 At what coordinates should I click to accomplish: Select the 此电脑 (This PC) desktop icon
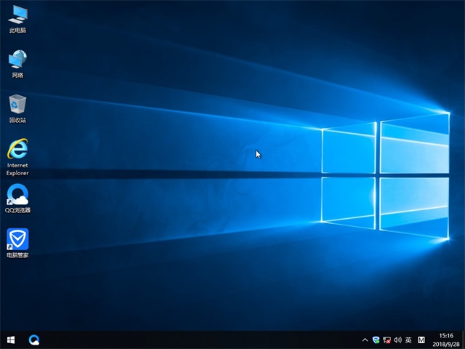coord(17,15)
